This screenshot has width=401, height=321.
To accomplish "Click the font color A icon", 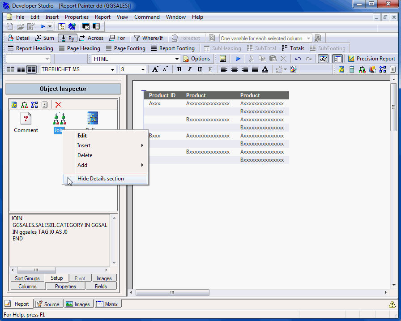I will (x=265, y=69).
